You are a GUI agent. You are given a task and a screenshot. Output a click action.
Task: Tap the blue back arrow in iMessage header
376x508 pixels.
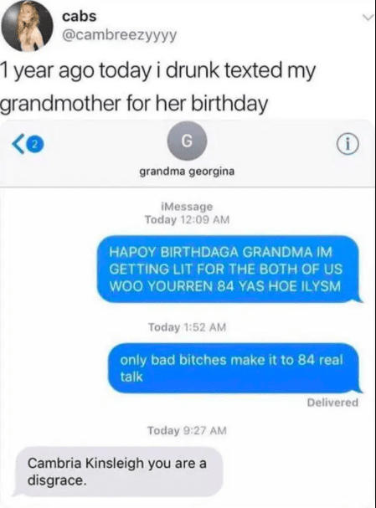click(18, 145)
